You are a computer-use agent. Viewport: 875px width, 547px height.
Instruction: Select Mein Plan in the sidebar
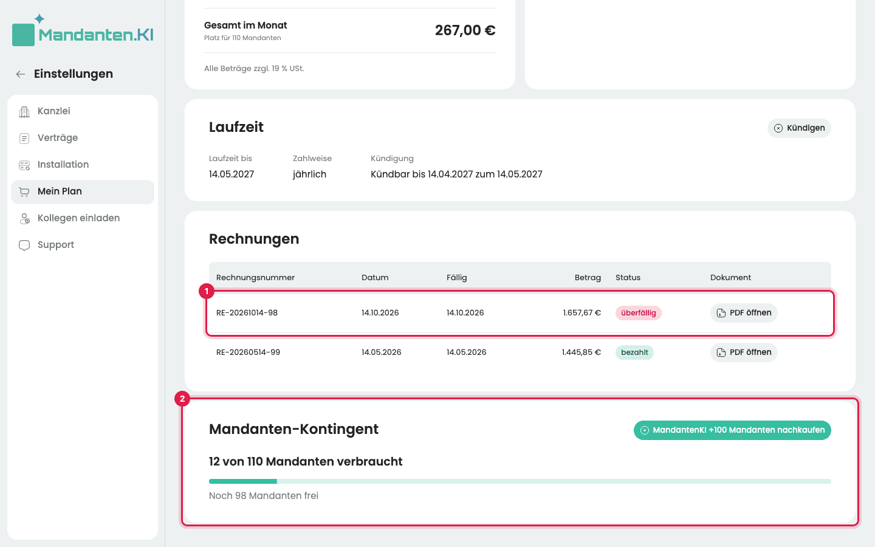click(x=83, y=191)
